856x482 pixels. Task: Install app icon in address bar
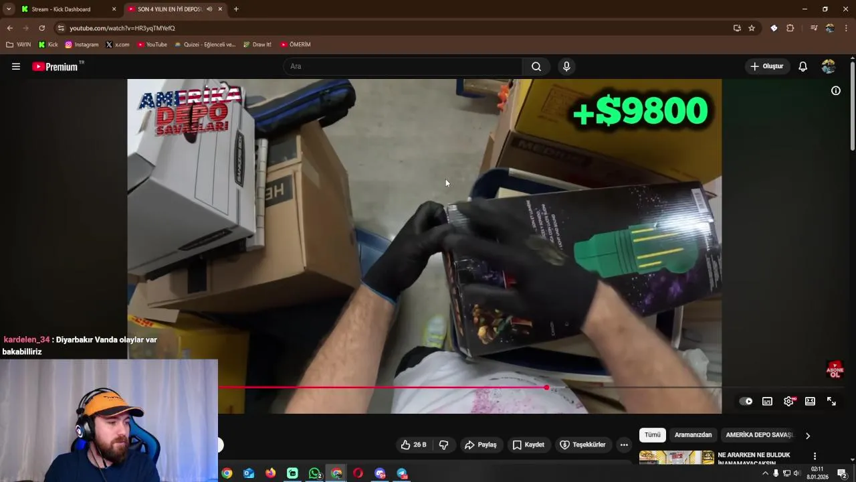[x=737, y=28]
